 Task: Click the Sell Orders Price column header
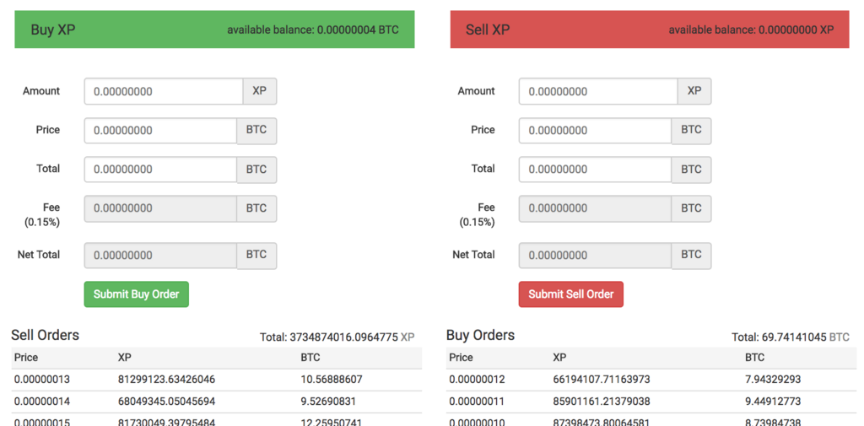click(x=26, y=357)
